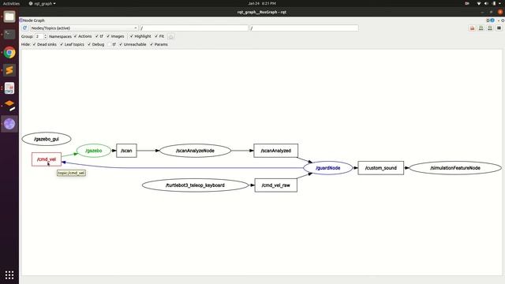Click the first red file icon in toolbar
Image resolution: width=505 pixels, height=284 pixels.
click(472, 28)
